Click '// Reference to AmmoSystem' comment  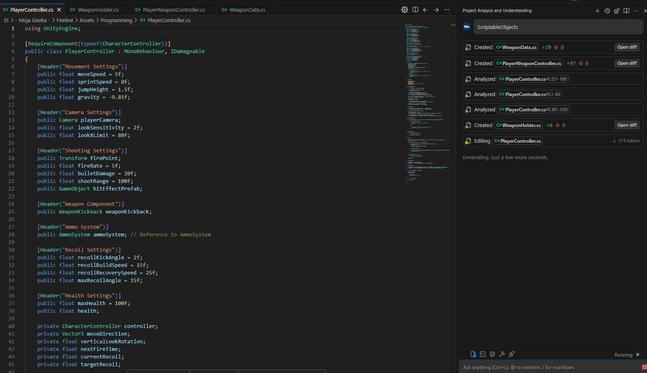171,235
